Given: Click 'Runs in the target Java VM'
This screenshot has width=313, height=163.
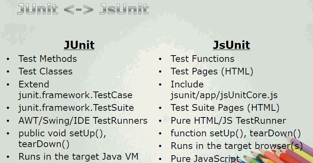Looking at the screenshot, I should [x=79, y=157].
